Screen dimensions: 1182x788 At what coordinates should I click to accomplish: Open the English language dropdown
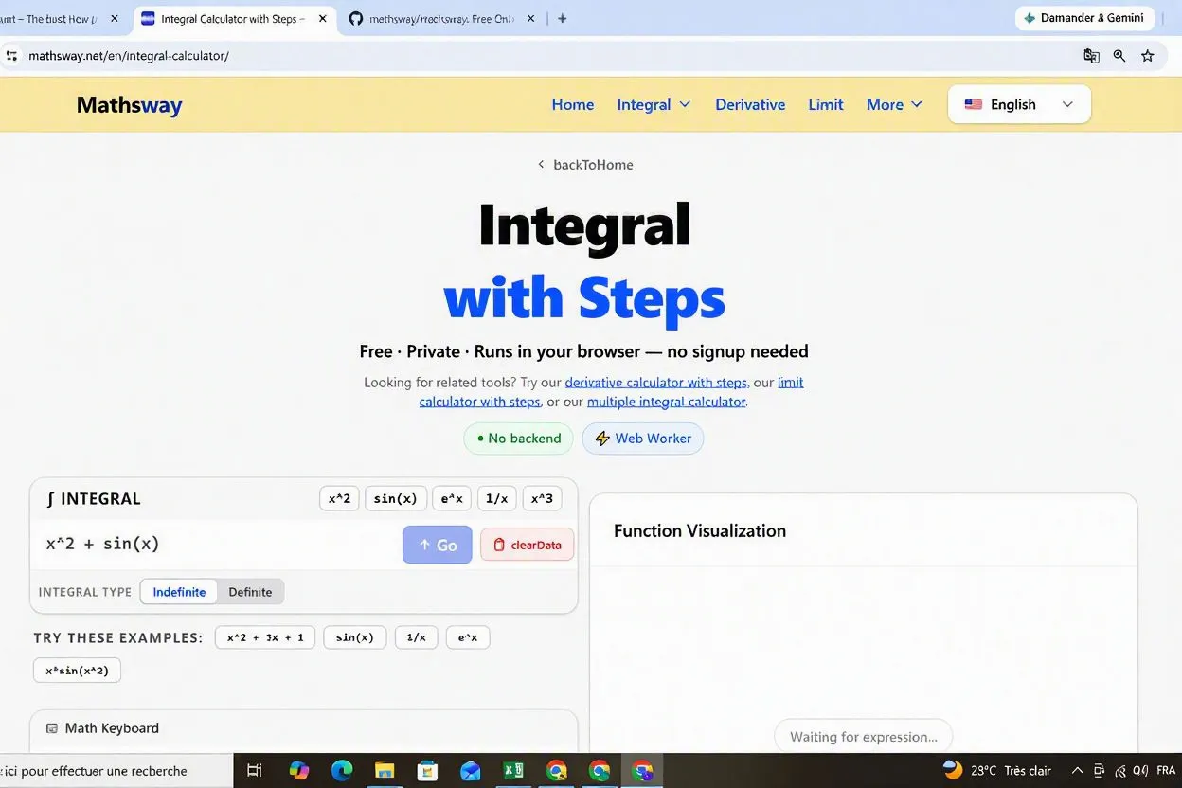pos(1019,104)
